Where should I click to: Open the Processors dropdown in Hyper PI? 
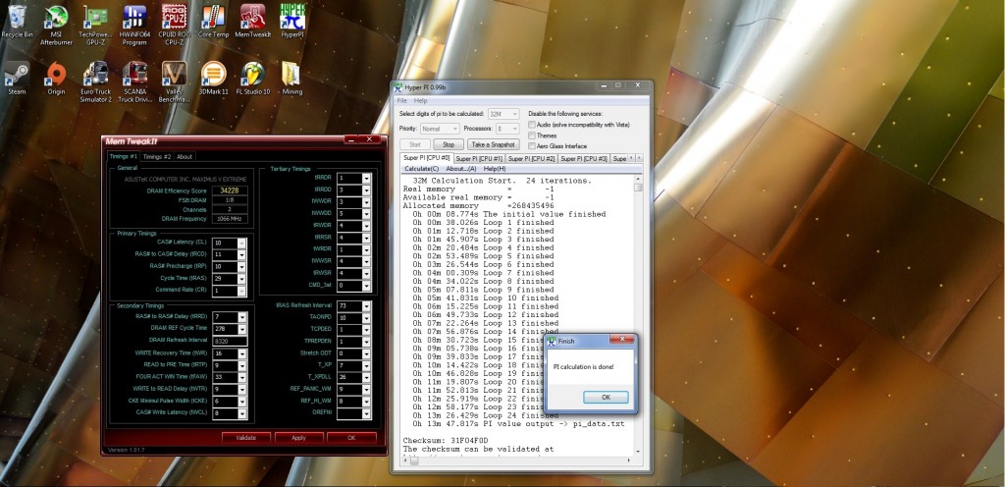[506, 129]
